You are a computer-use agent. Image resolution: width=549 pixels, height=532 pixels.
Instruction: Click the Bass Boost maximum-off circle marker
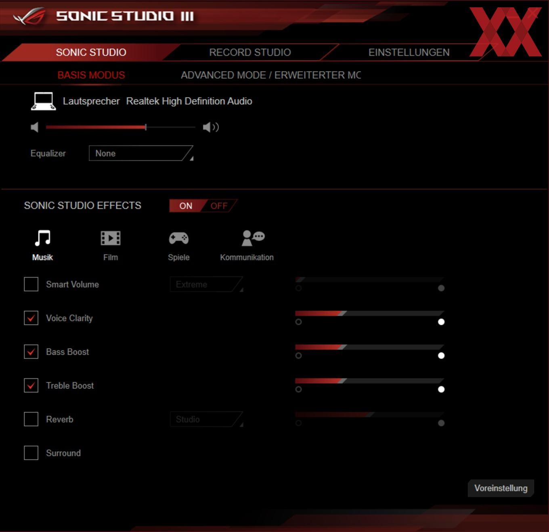click(x=298, y=356)
